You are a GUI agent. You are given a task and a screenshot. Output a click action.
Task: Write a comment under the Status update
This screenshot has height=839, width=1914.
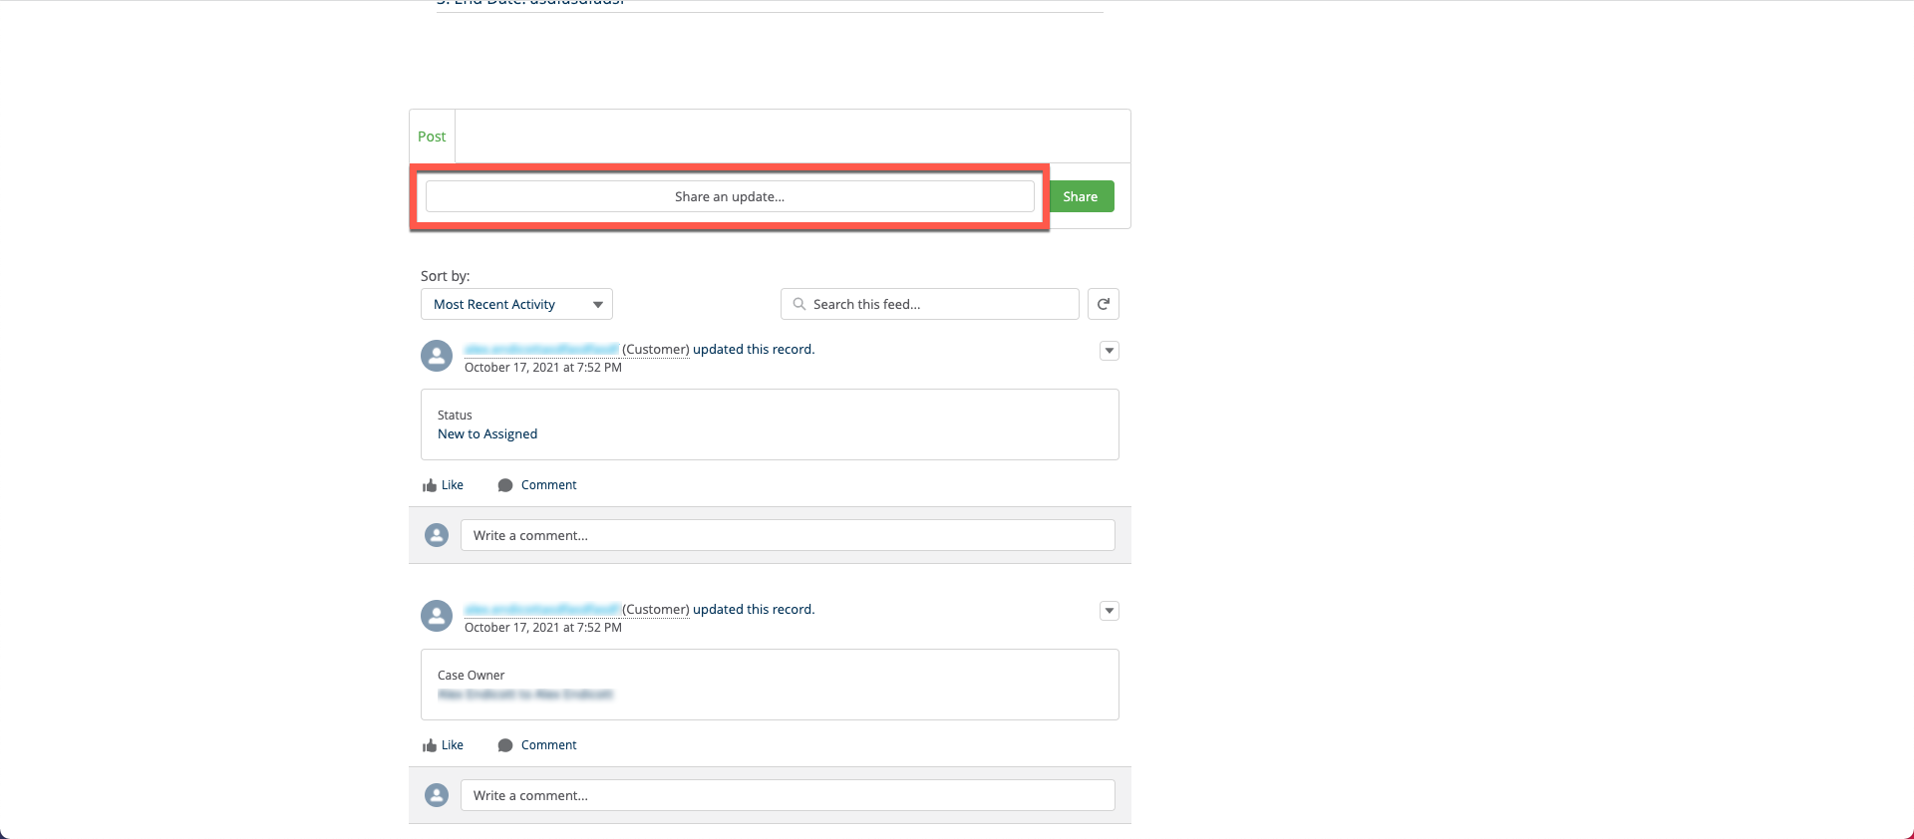pyautogui.click(x=788, y=535)
